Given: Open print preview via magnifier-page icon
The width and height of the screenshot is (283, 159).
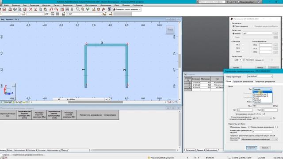Looking at the screenshot, I should (x=19, y=9).
